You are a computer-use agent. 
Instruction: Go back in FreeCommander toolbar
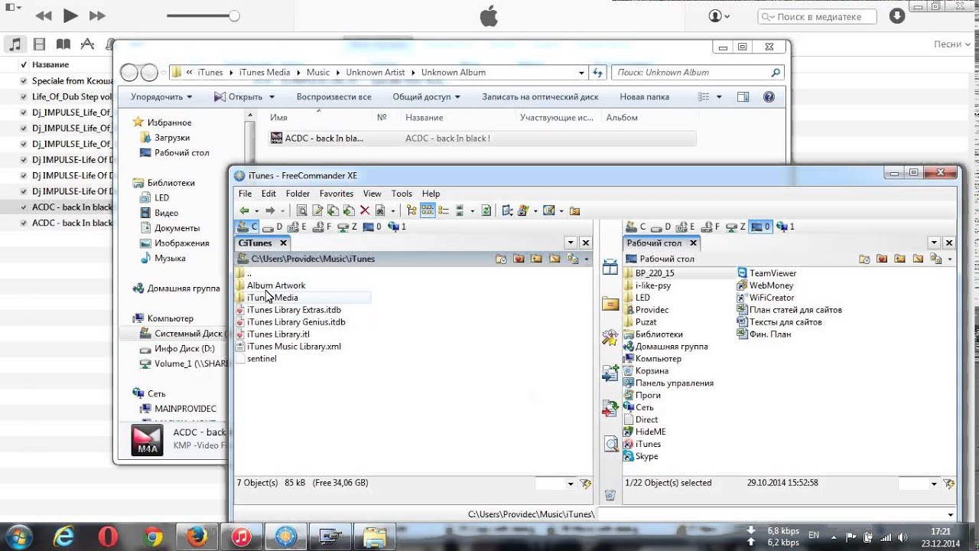click(244, 210)
